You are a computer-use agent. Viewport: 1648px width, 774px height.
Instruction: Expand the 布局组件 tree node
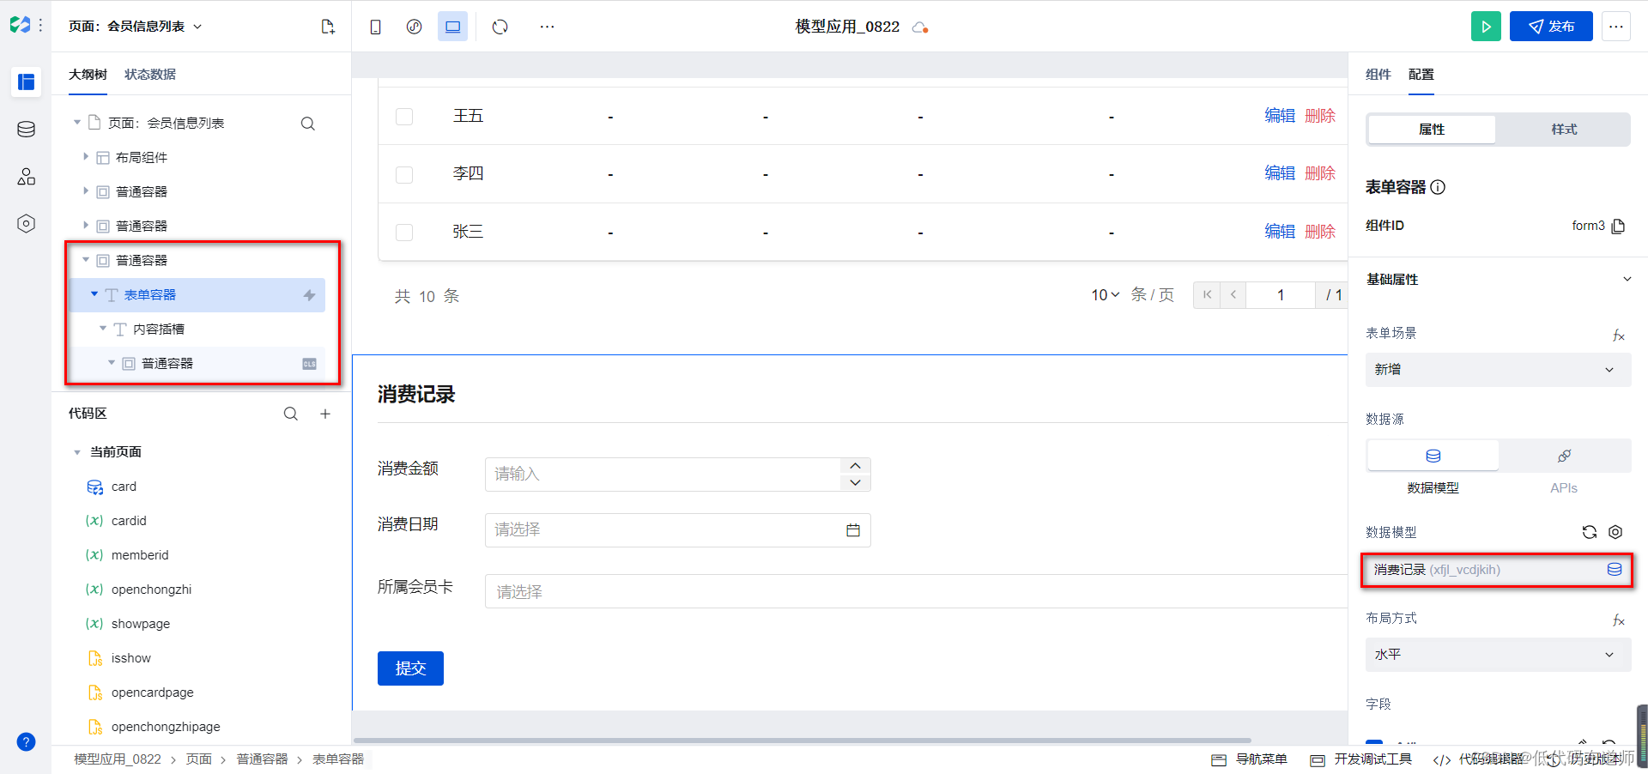click(x=86, y=157)
